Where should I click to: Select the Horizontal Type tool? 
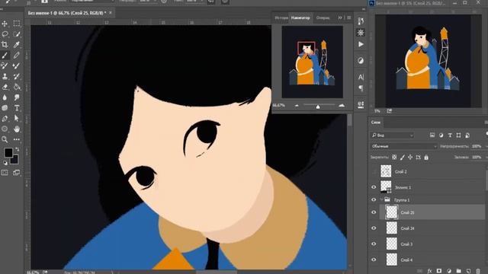pyautogui.click(x=17, y=108)
